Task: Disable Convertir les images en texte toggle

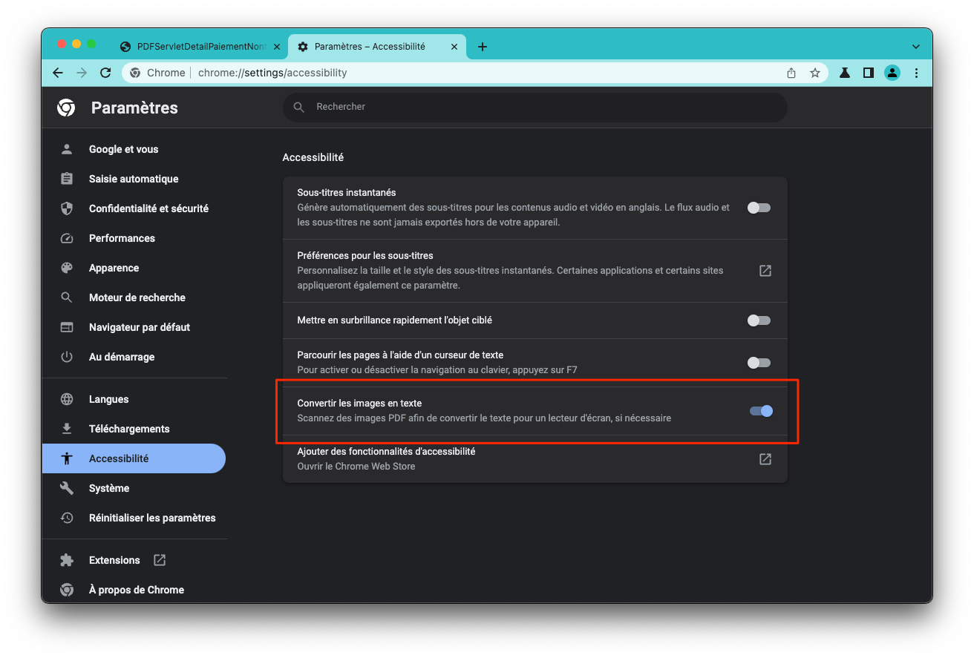Action: pos(761,411)
